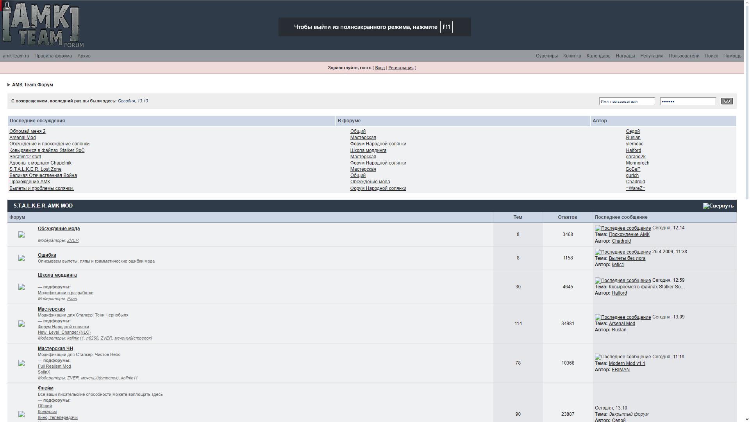
Task: Open the Мастерская forum title
Action: click(51, 309)
